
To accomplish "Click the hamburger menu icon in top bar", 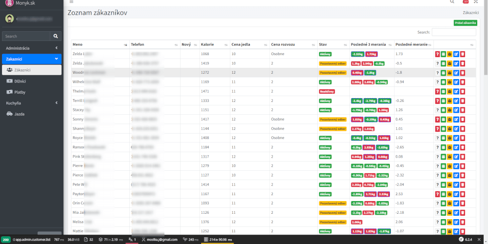I will (71, 2).
